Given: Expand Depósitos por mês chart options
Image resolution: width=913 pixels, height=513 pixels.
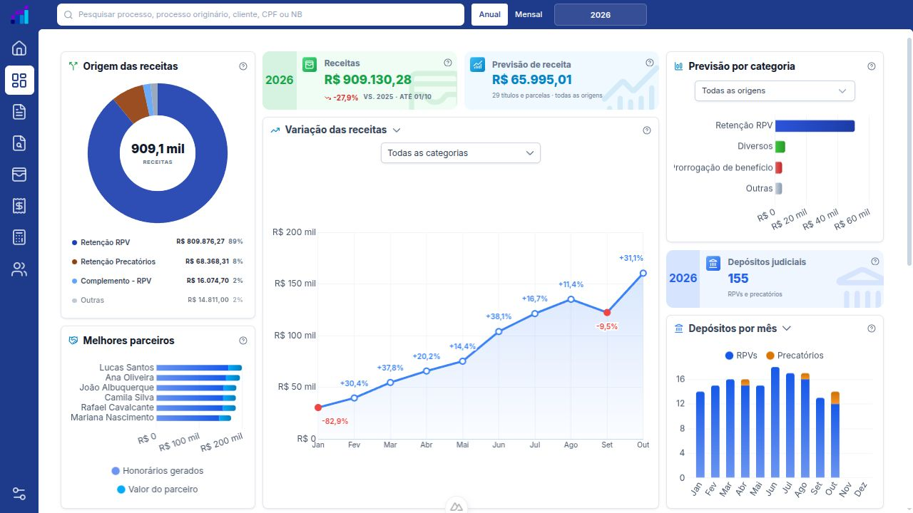Looking at the screenshot, I should (x=787, y=328).
